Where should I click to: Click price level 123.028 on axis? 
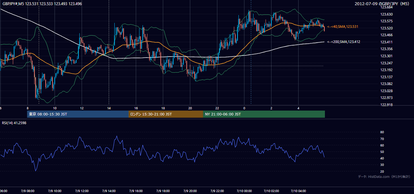click(386, 91)
